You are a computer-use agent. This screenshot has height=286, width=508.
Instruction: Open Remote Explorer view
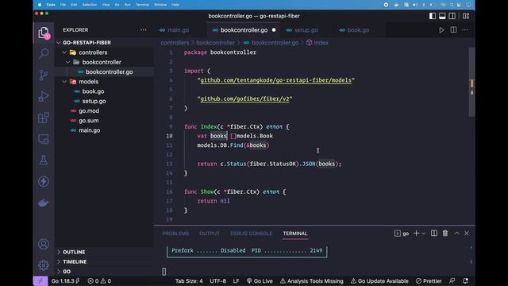click(44, 139)
